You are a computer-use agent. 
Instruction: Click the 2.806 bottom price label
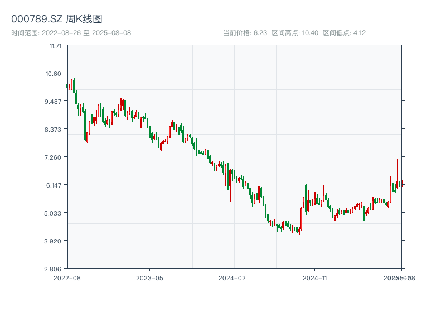pos(55,269)
